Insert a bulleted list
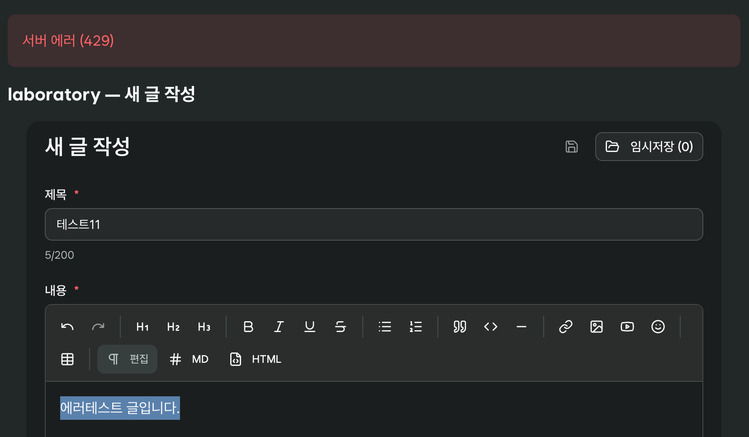This screenshot has height=437, width=749. tap(385, 327)
